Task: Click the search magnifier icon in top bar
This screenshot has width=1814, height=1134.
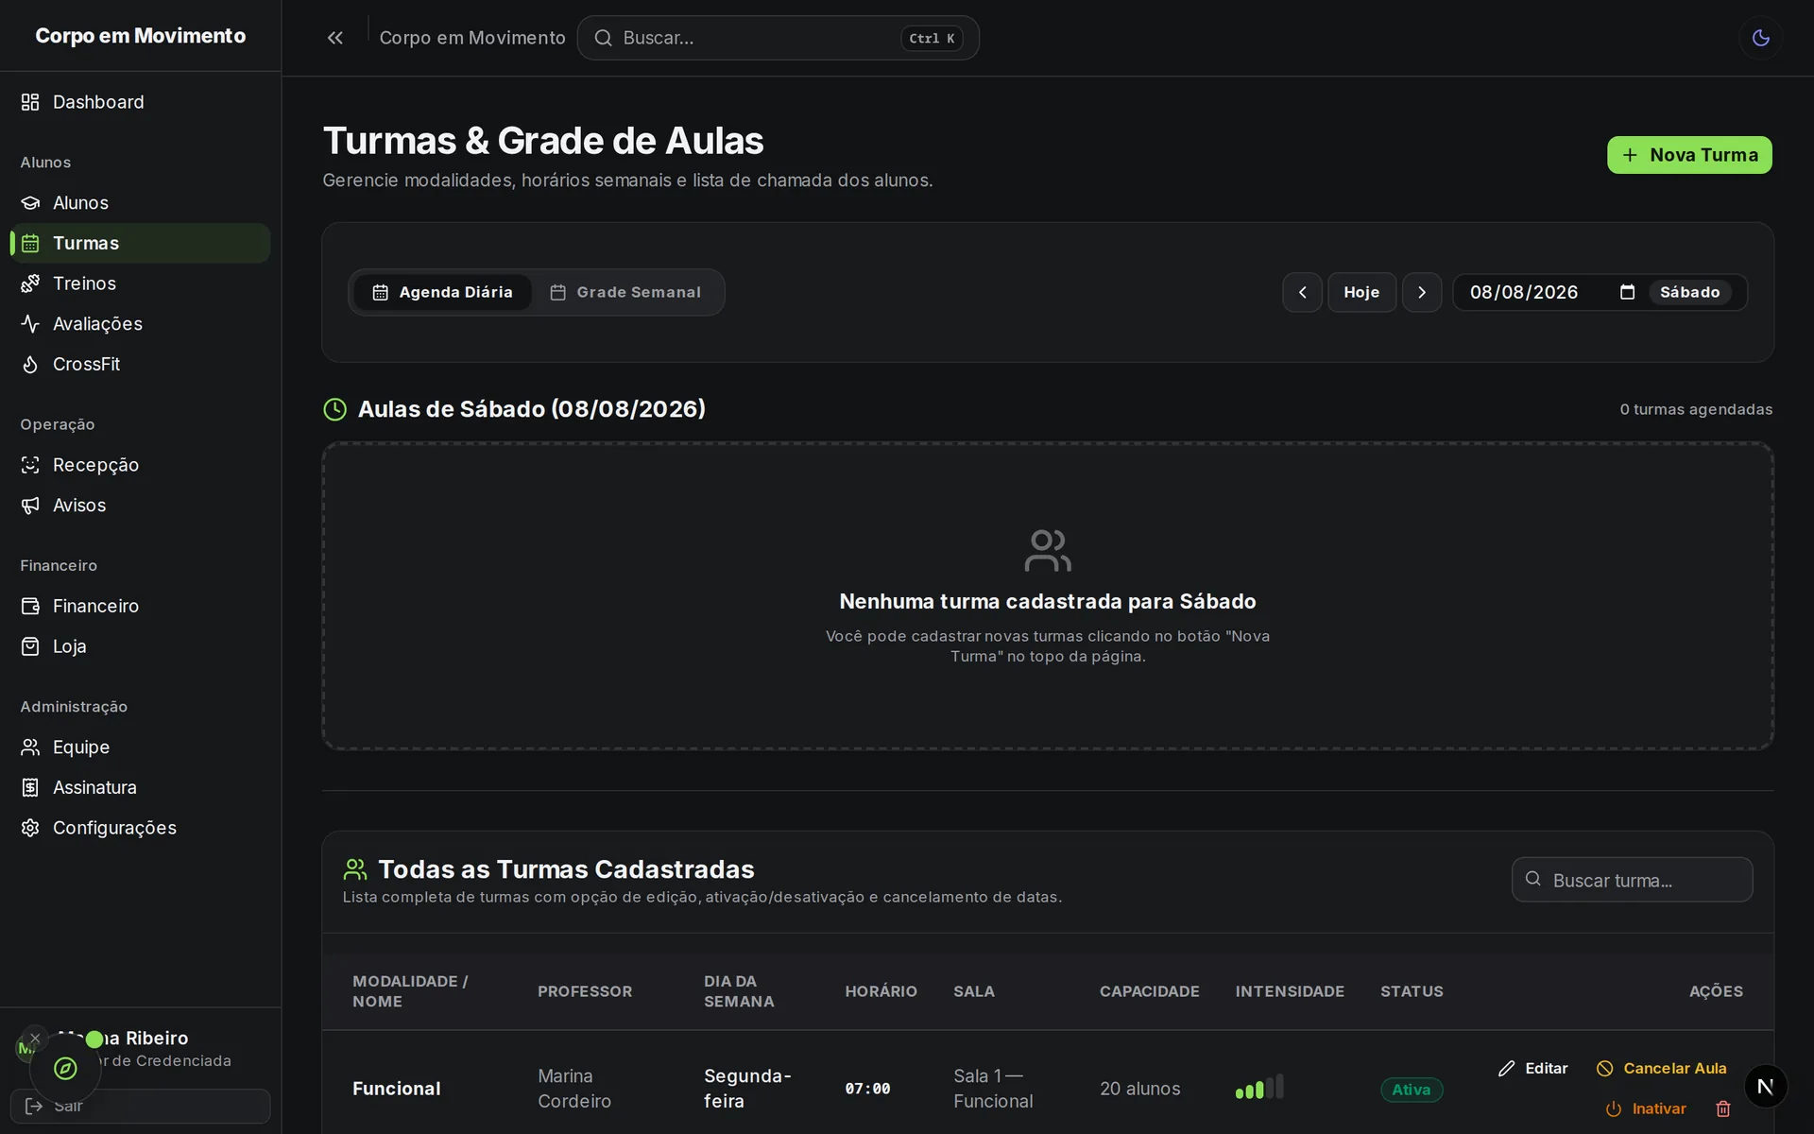Action: 603,38
